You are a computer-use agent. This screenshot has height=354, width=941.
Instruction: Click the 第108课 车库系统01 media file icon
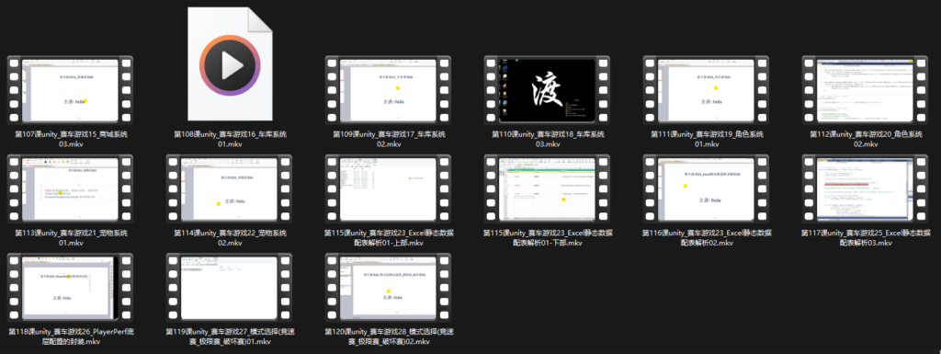coord(230,63)
